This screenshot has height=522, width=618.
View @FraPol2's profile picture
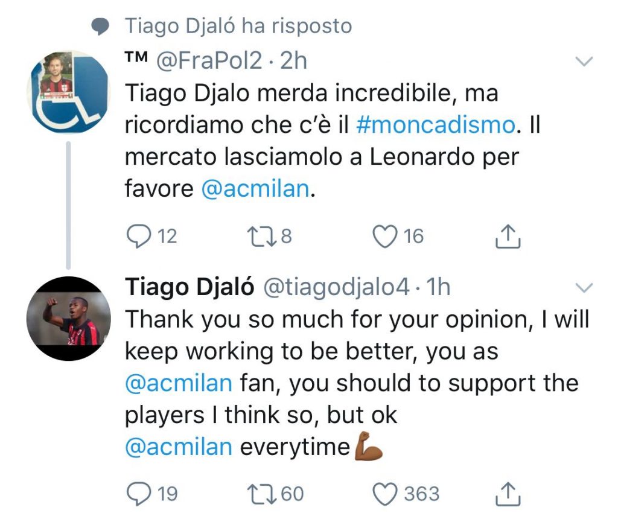[x=68, y=92]
